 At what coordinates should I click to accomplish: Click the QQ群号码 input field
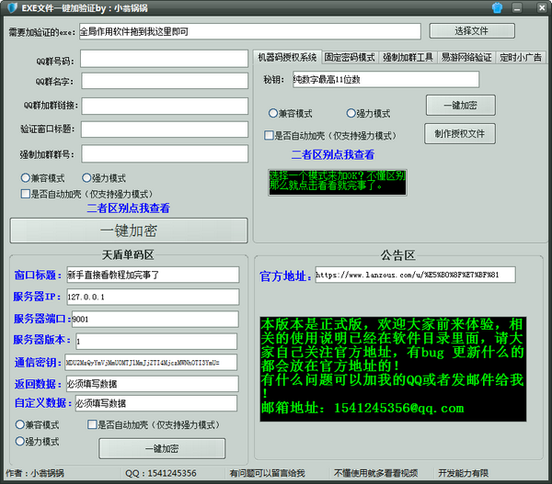[x=165, y=59]
